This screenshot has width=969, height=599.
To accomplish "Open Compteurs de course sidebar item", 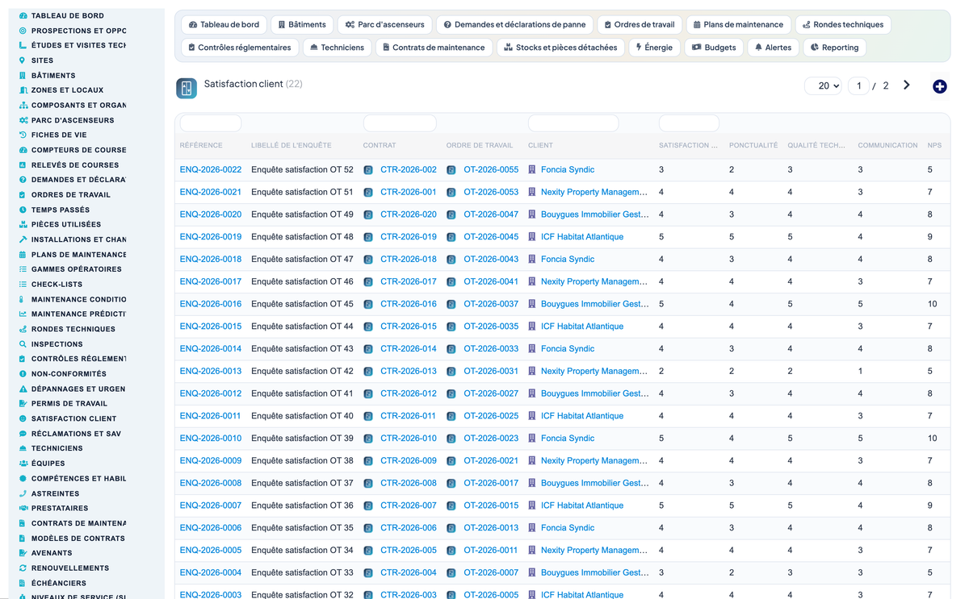I will [x=79, y=150].
